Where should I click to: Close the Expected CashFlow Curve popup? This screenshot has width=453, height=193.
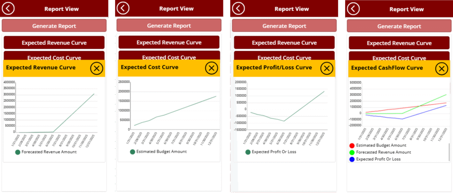click(x=441, y=69)
